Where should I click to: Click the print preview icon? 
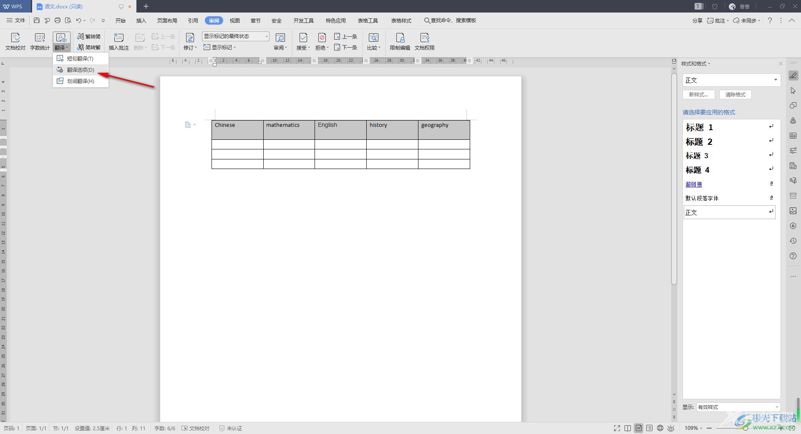(68, 20)
